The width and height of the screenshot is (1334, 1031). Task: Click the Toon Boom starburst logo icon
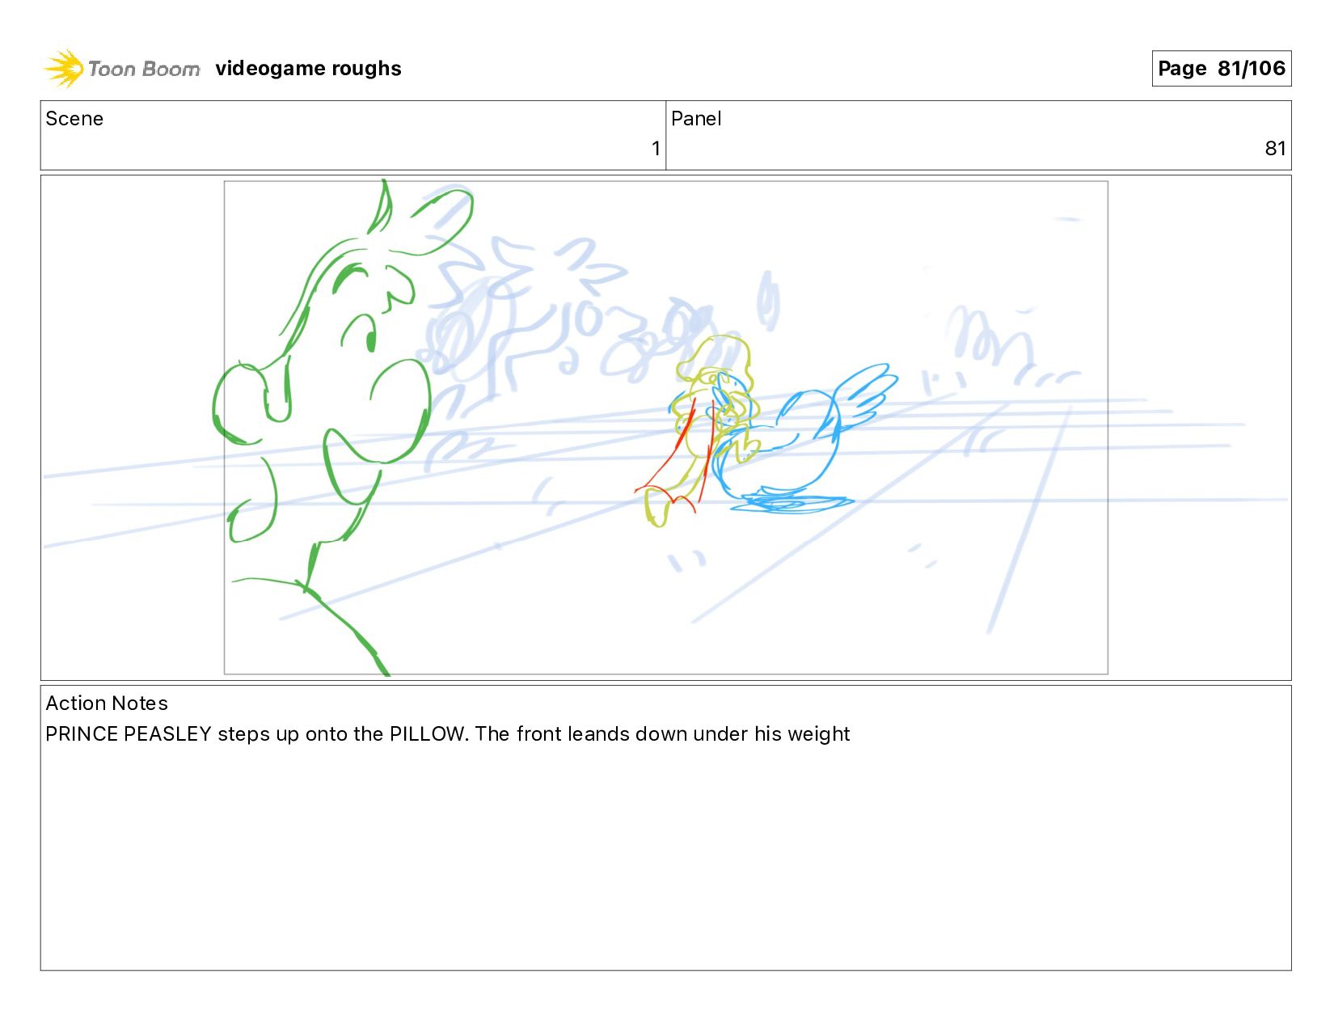64,68
